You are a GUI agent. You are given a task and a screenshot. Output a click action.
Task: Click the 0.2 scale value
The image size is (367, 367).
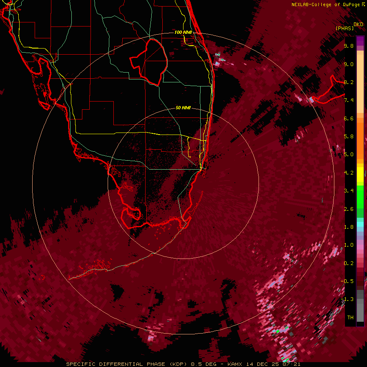pos(349,263)
